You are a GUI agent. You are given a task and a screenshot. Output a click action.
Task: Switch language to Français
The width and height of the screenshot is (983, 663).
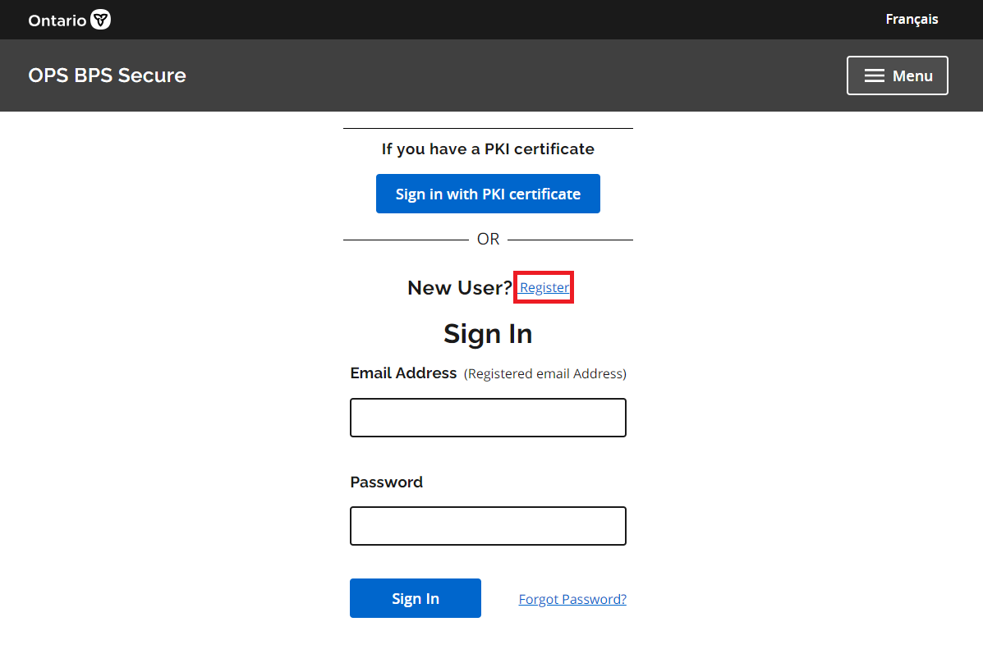[912, 19]
